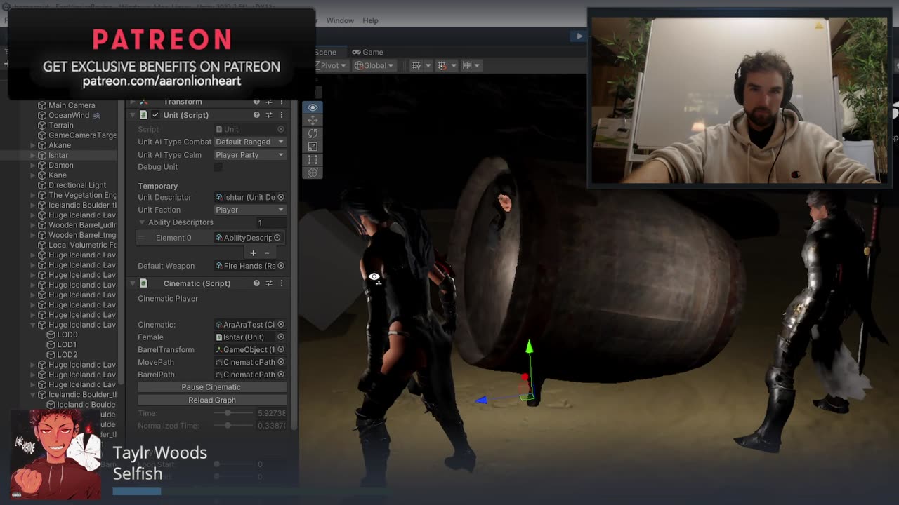Screen dimensions: 899x505
Task: Collapse the Cinematic (Script) component
Action: (x=133, y=283)
